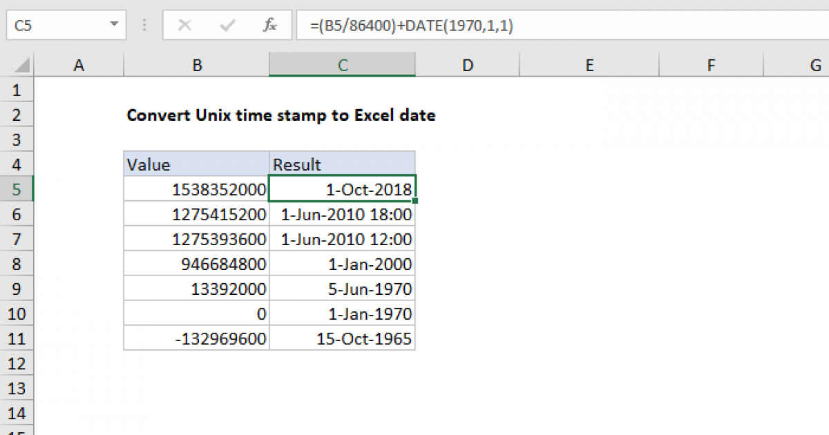Click cell with value 1538352000
Image resolution: width=829 pixels, height=435 pixels.
(197, 189)
